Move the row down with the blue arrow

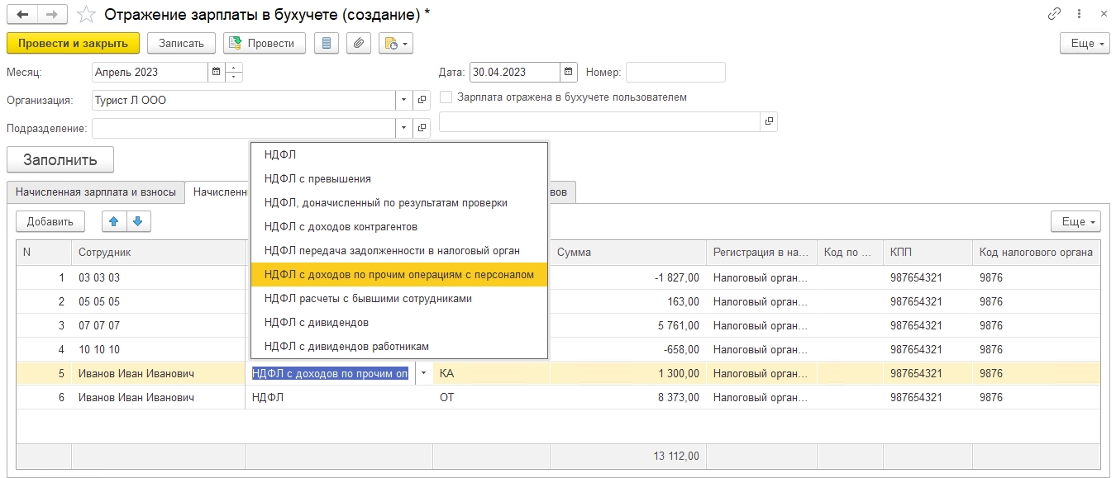click(x=137, y=221)
